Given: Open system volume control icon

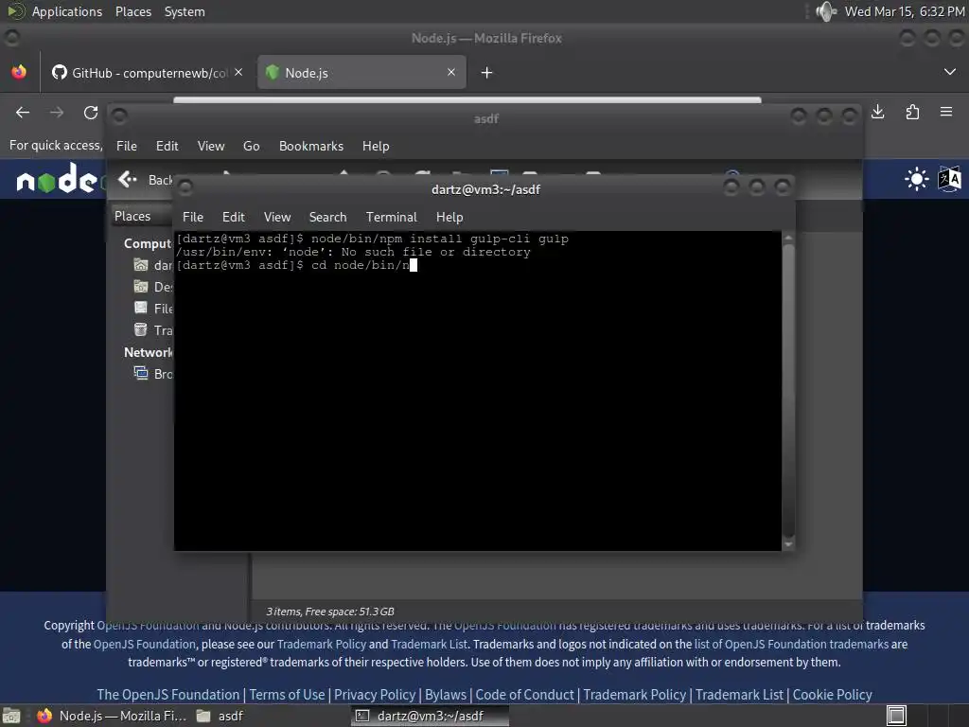Looking at the screenshot, I should click(826, 11).
